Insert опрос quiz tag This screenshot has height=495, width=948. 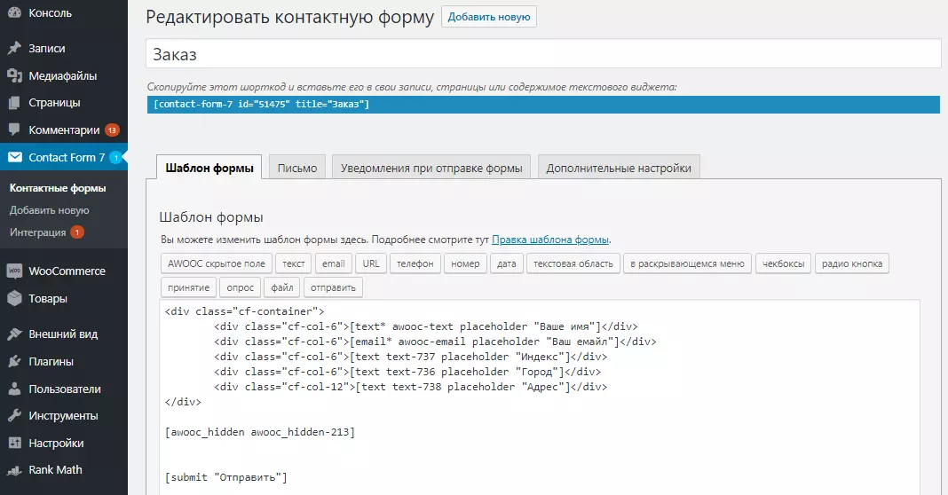(240, 287)
